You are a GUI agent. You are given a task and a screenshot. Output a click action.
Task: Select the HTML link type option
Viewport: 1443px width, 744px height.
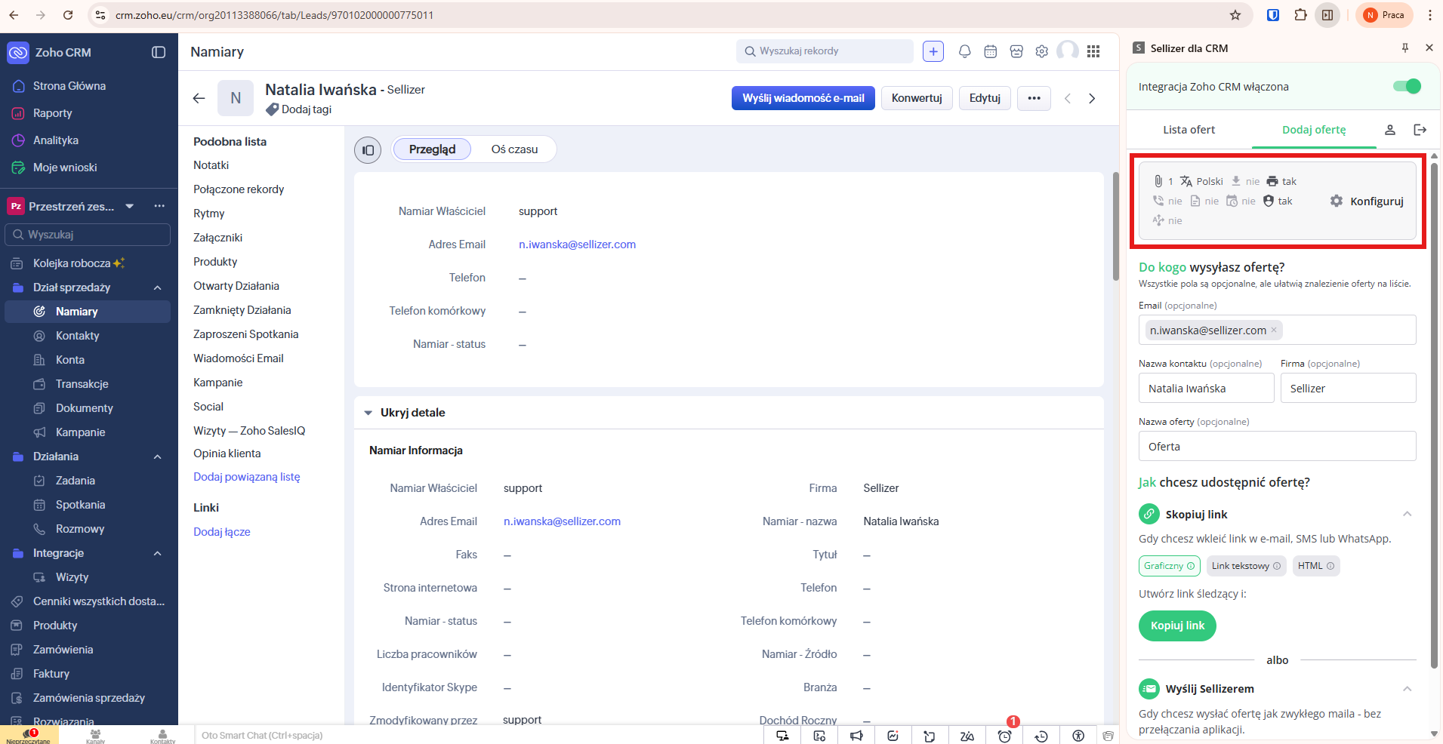(x=1315, y=566)
